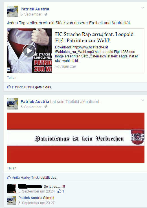Open Anita Harley Trickl profile link
The image size is (147, 208).
tap(26, 178)
